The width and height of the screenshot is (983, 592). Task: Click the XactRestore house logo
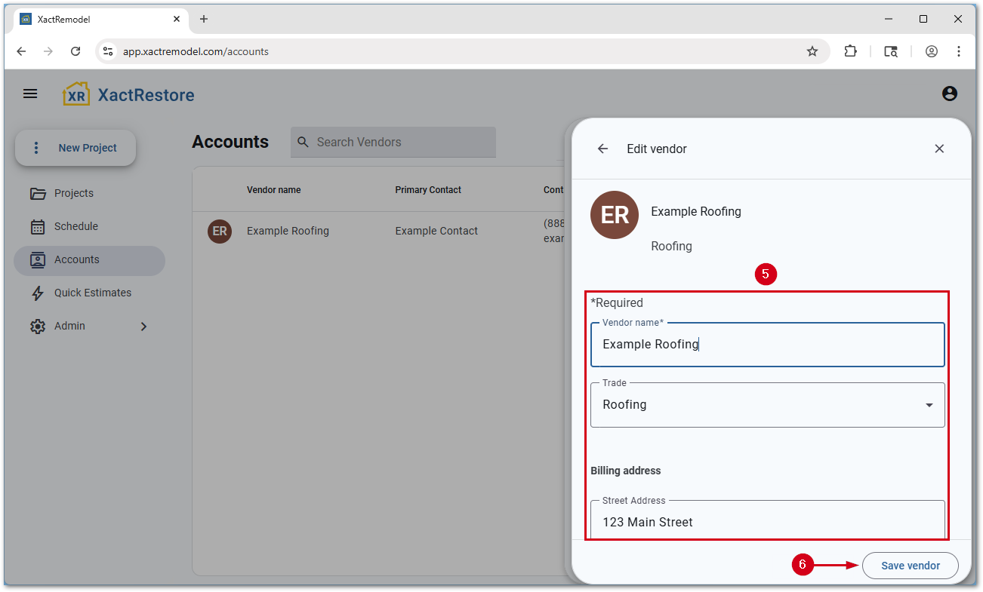[x=76, y=94]
